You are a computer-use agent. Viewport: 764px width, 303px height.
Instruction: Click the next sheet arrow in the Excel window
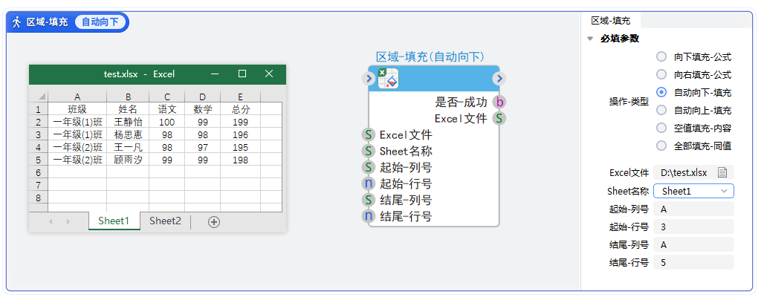(x=68, y=221)
